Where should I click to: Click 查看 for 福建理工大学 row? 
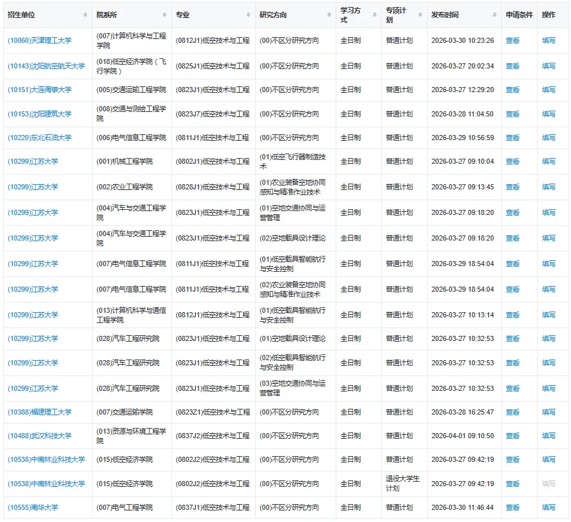[x=512, y=412]
